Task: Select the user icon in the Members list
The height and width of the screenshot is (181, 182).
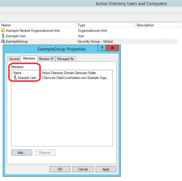Action: coord(15,78)
